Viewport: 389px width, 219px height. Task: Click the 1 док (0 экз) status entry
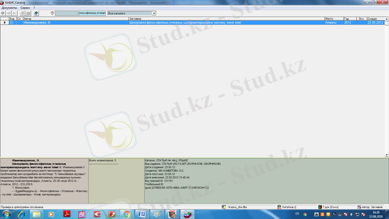[331, 207]
